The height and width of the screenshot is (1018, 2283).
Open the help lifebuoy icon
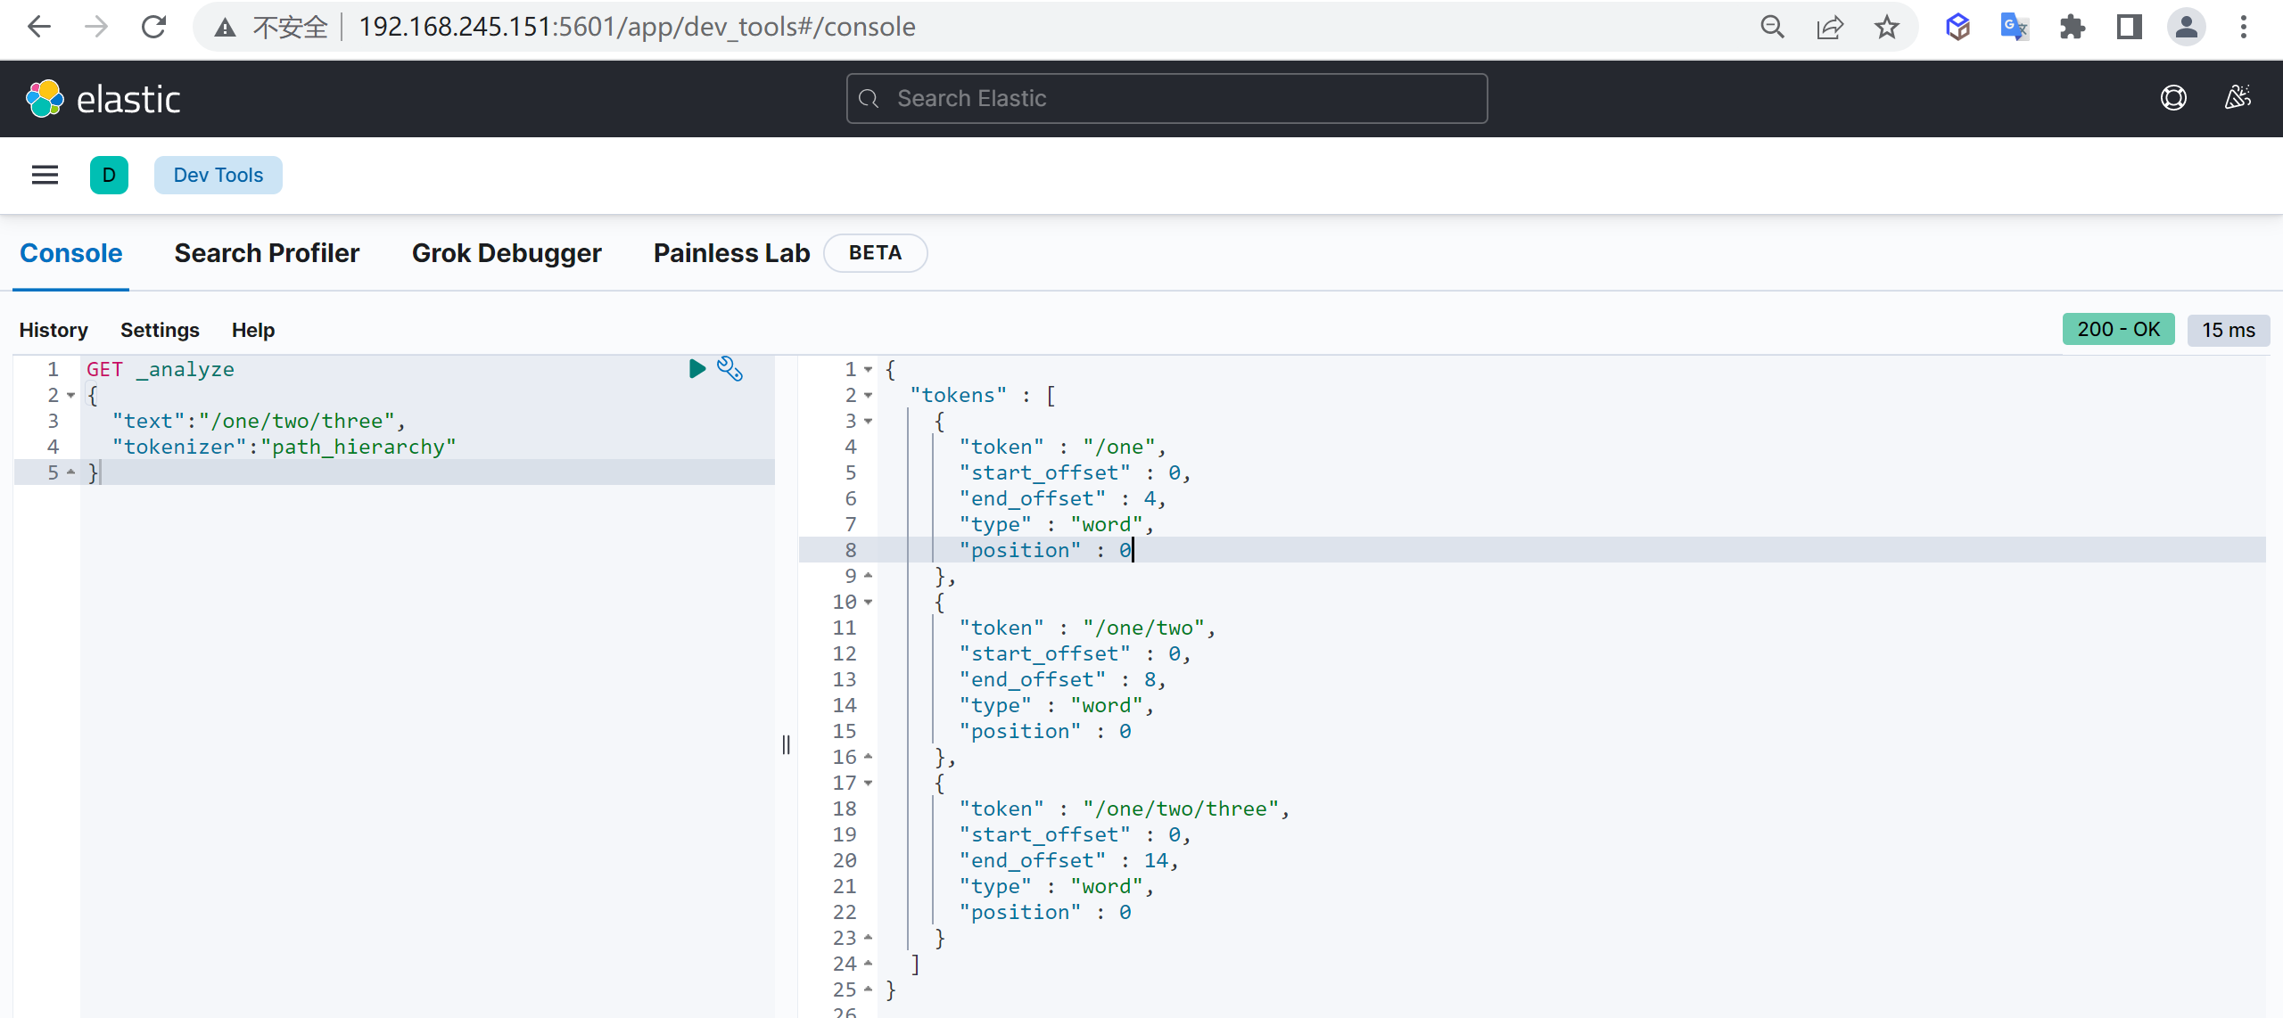pyautogui.click(x=2173, y=98)
